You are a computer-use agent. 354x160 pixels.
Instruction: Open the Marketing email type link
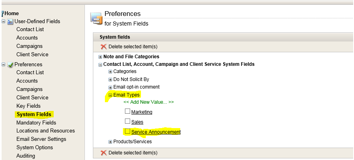(x=142, y=112)
